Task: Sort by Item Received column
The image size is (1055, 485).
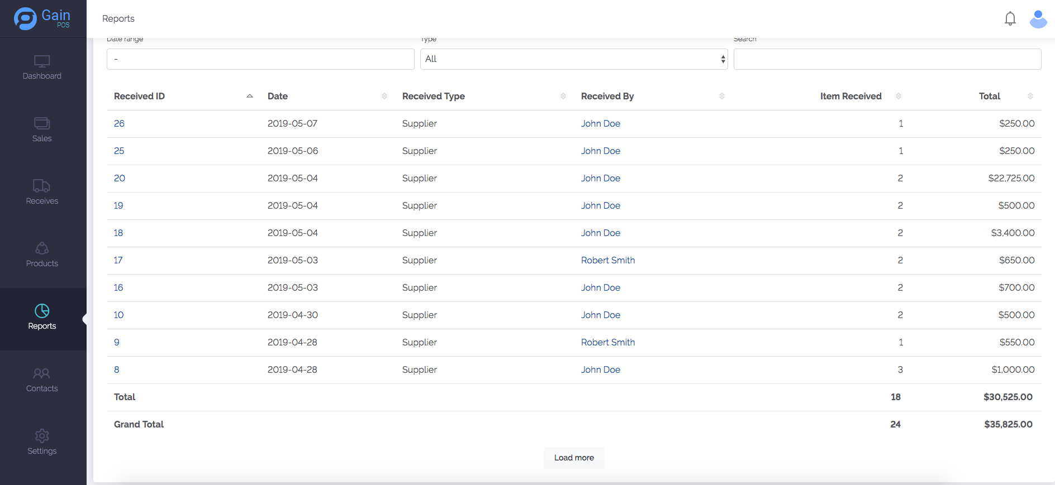Action: 850,96
